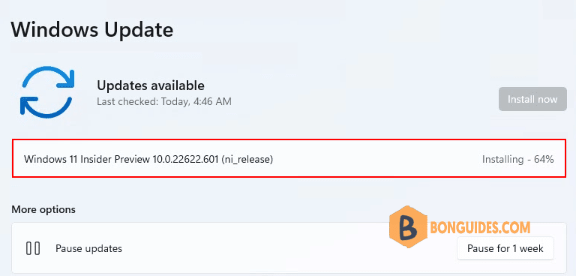Click the Last checked timestamp line
The image size is (576, 276).
pyautogui.click(x=164, y=101)
